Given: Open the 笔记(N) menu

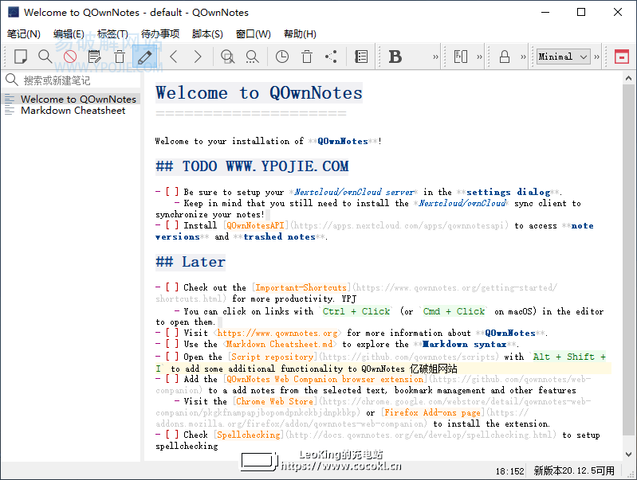Looking at the screenshot, I should point(24,34).
